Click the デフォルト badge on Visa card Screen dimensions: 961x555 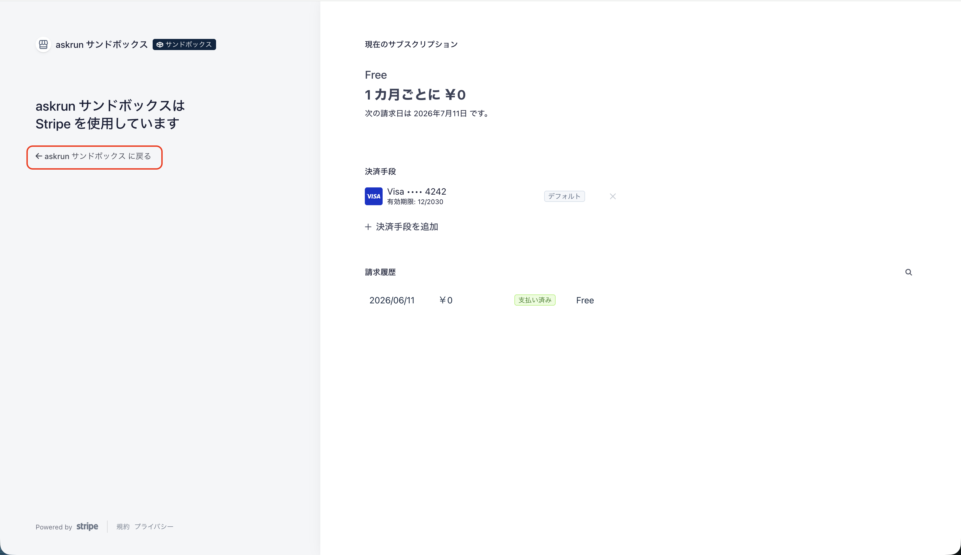[x=564, y=196]
